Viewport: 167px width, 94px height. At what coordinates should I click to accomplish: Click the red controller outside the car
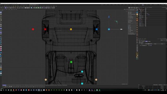(x=33, y=29)
